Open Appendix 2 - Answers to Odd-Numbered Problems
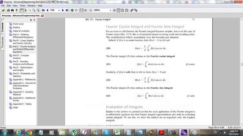The image size is (243, 136). [x=24, y=86]
